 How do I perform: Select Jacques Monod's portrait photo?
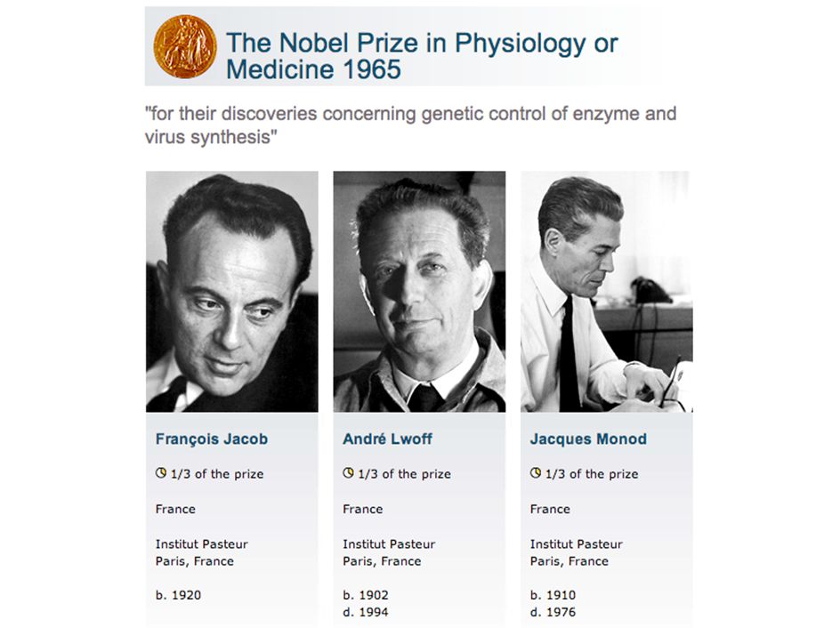pos(607,292)
